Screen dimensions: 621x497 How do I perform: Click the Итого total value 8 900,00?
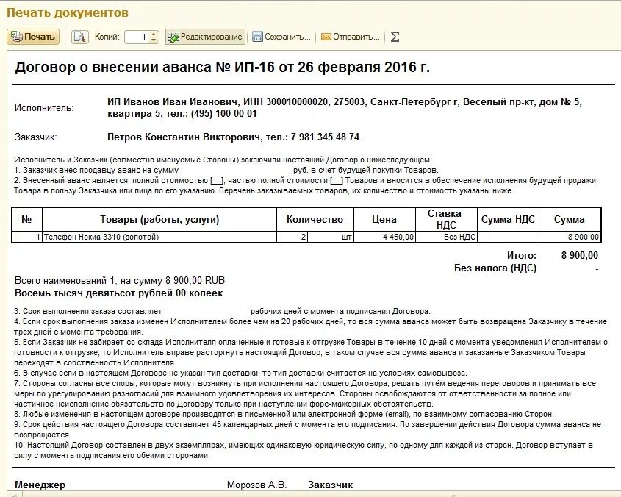(x=579, y=255)
